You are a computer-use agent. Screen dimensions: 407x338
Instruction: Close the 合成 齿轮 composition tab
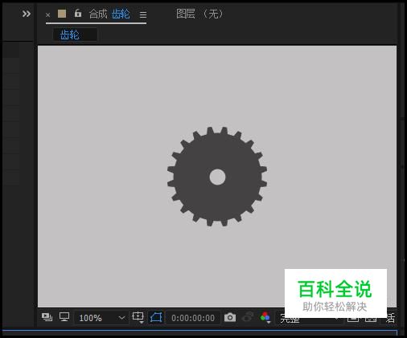point(47,15)
